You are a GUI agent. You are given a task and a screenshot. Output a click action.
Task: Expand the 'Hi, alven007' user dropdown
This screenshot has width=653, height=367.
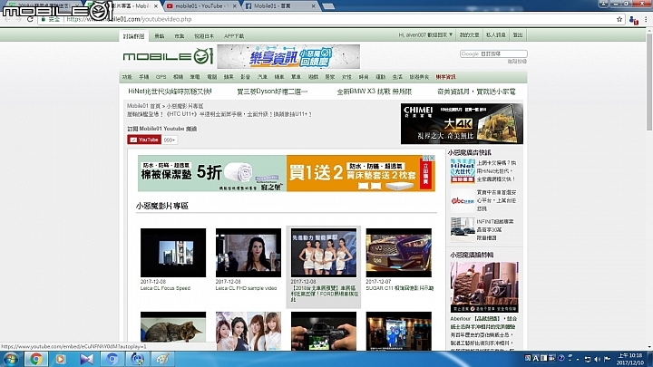425,35
